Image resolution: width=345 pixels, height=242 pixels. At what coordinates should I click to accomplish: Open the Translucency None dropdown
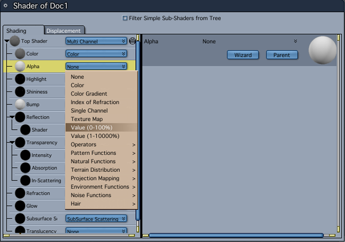[96, 231]
